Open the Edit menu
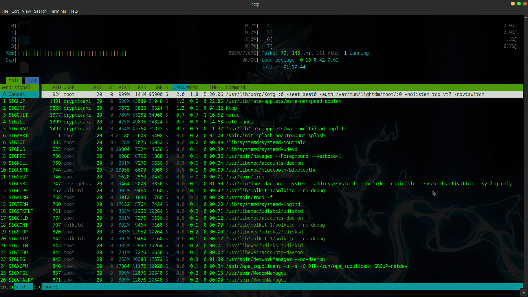 [15, 11]
